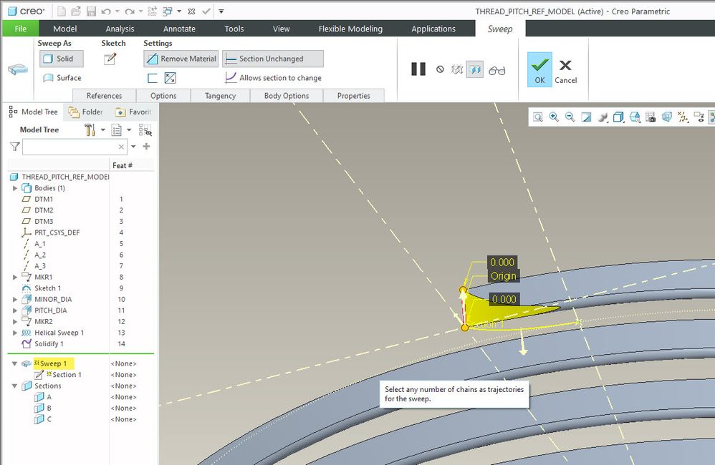Viewport: 715px width, 465px height.
Task: Open the Analysis ribbon tab
Action: tap(120, 29)
